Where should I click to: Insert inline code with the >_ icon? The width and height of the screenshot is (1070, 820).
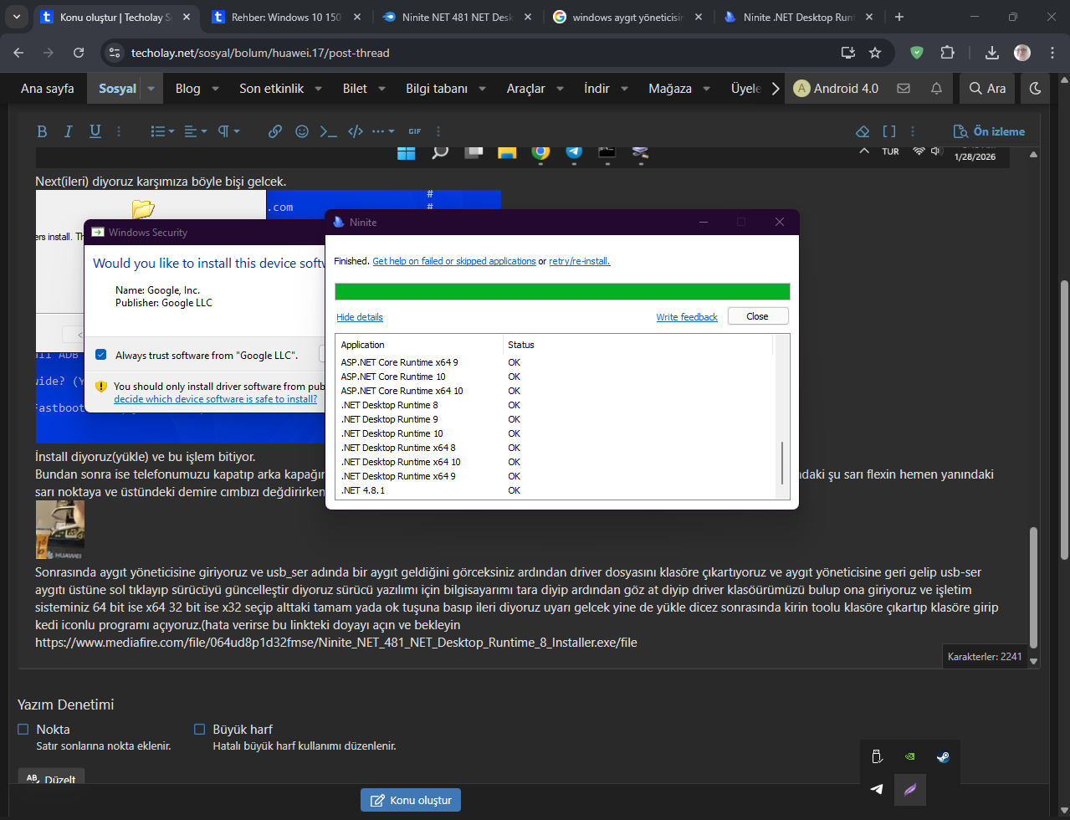(x=329, y=131)
